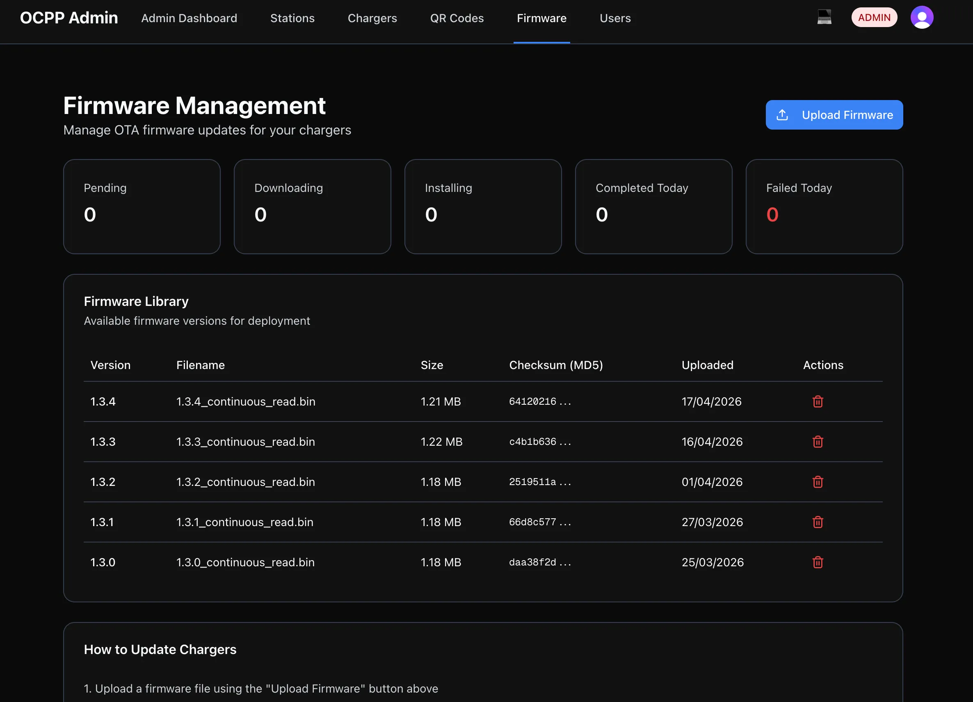Click version cell 1.3.0

103,562
